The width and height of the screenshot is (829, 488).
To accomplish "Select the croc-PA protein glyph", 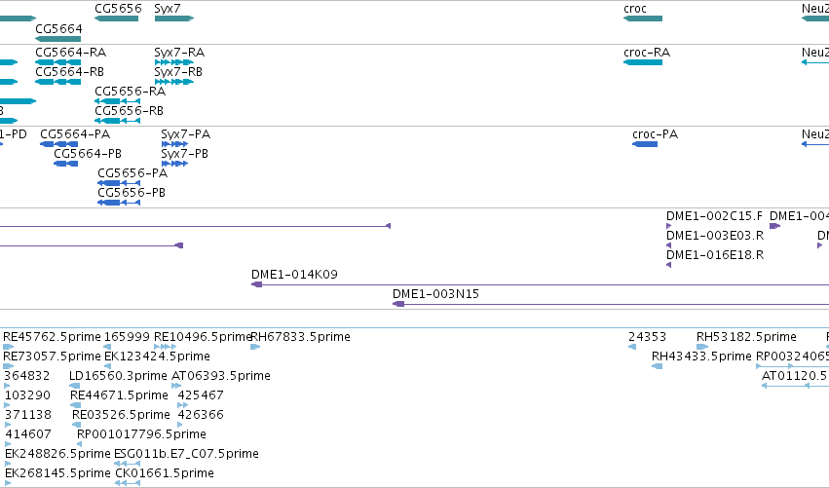I will 645,144.
